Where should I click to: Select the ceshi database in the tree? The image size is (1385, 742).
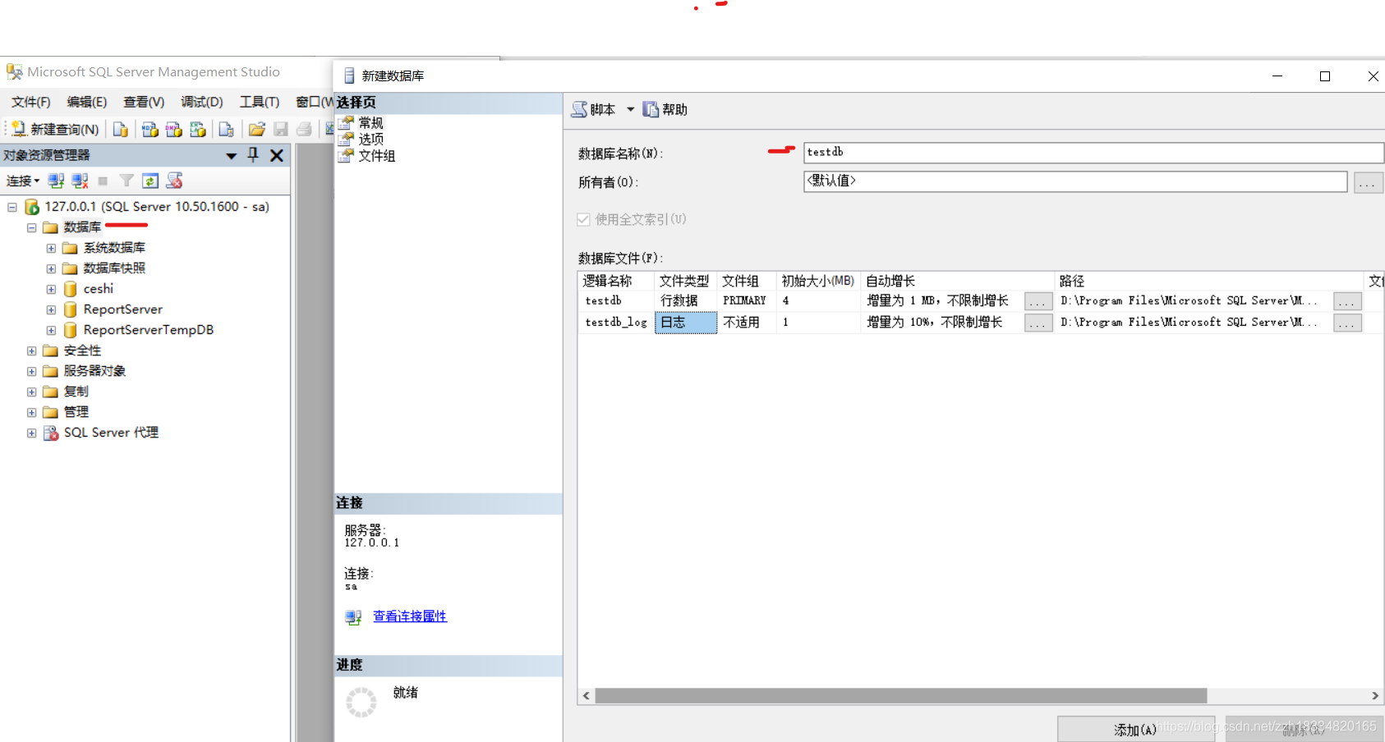tap(98, 289)
